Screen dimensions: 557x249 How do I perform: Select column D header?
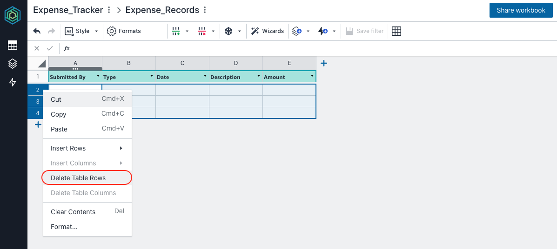[236, 63]
